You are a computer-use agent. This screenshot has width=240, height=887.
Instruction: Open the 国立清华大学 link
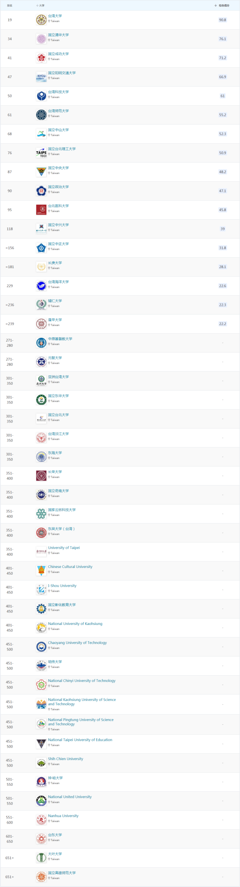pyautogui.click(x=58, y=35)
